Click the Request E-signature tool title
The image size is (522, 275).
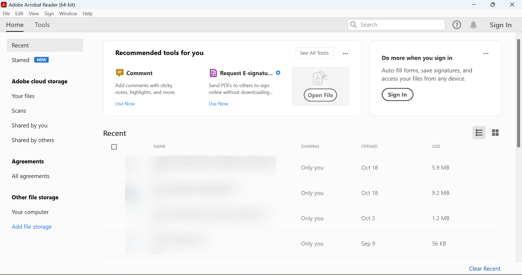(246, 73)
